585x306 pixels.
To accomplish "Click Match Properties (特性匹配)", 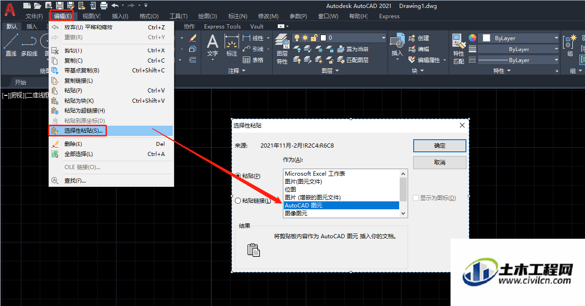I will click(x=459, y=49).
